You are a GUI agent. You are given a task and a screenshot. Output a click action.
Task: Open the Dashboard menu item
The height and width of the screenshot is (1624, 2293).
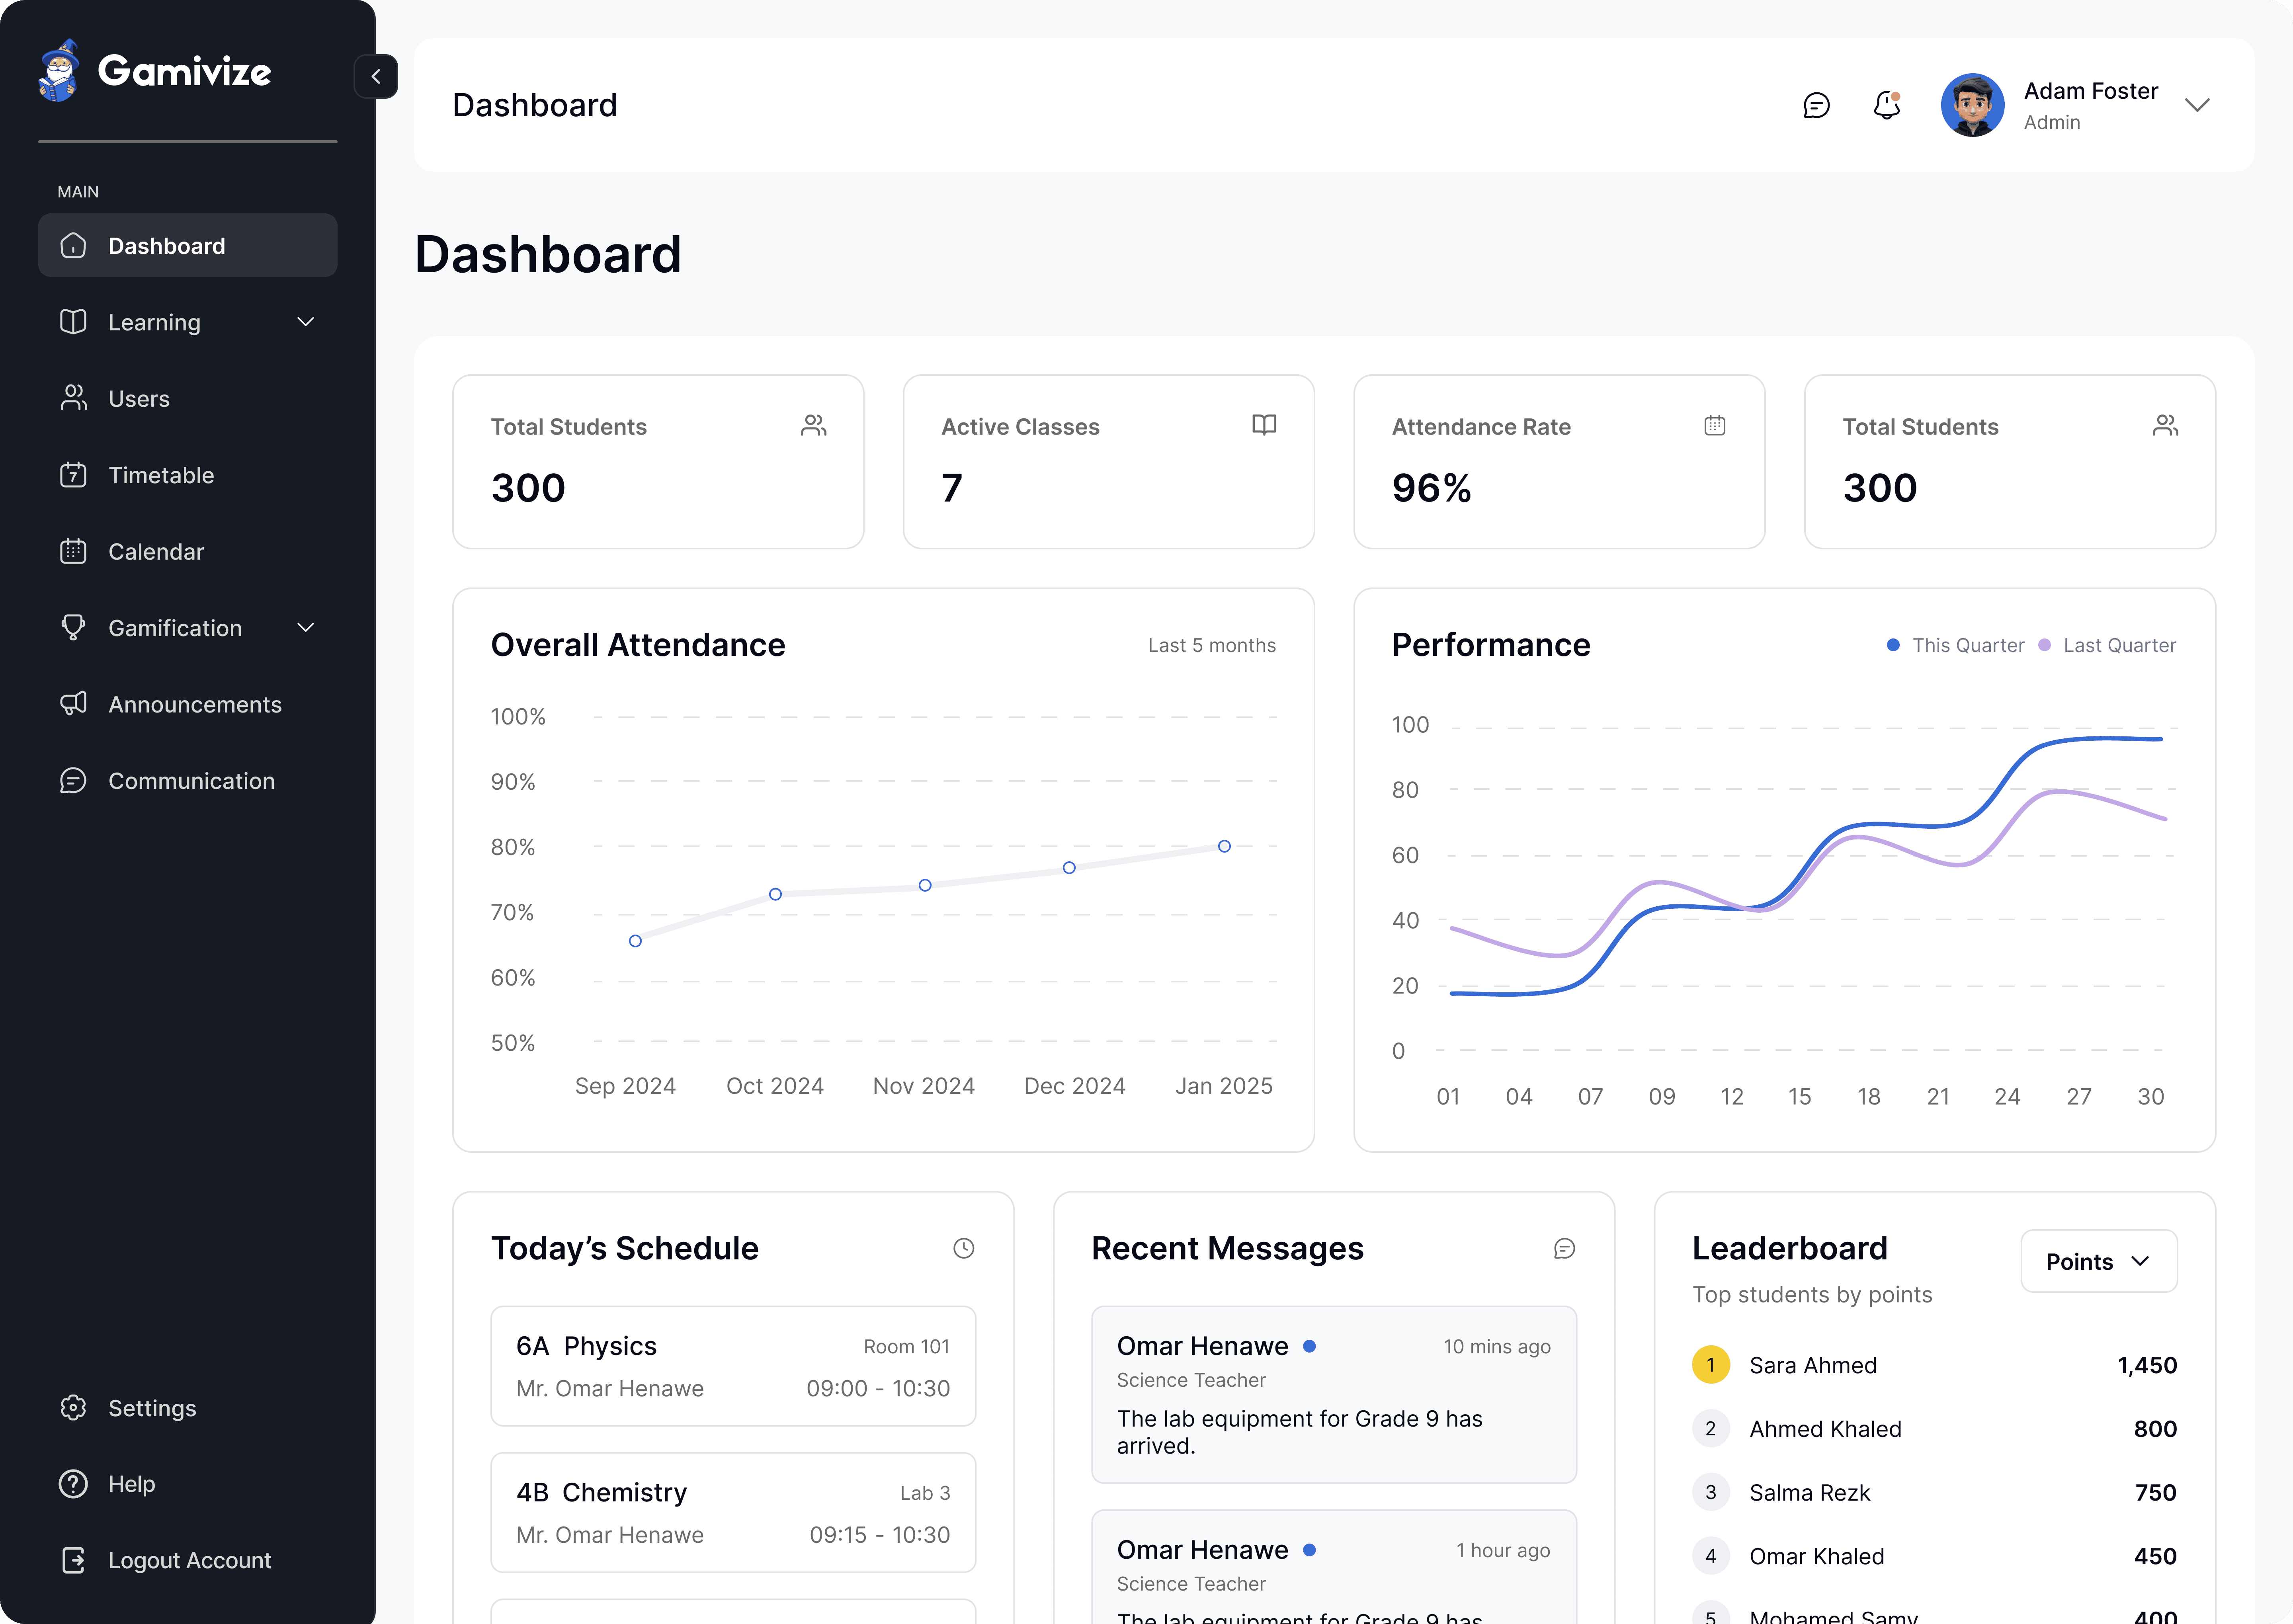pyautogui.click(x=187, y=245)
